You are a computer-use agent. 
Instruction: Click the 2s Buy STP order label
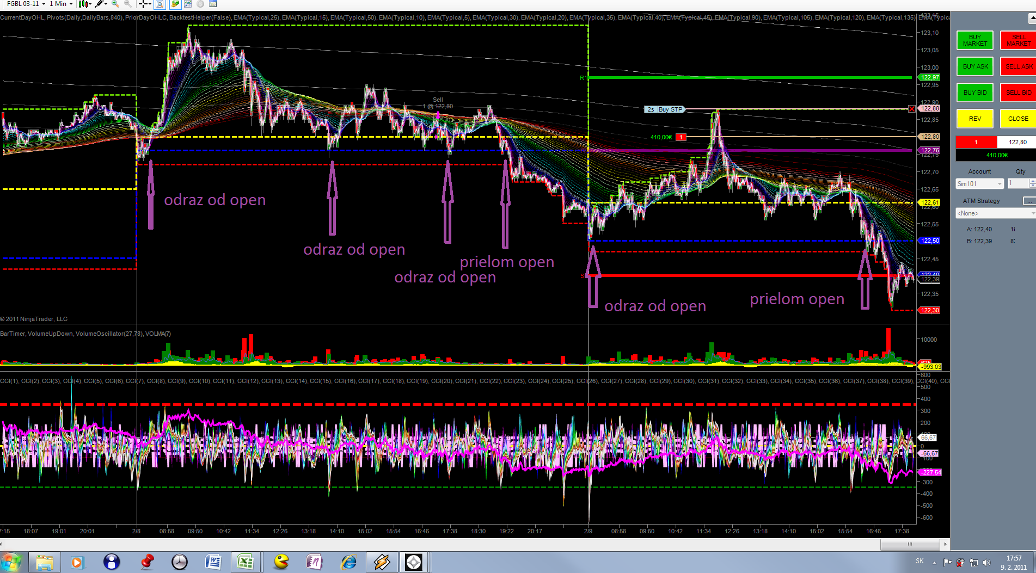664,109
